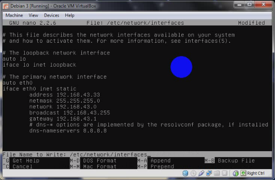Click the Get Help shortcut label

[x=26, y=160]
